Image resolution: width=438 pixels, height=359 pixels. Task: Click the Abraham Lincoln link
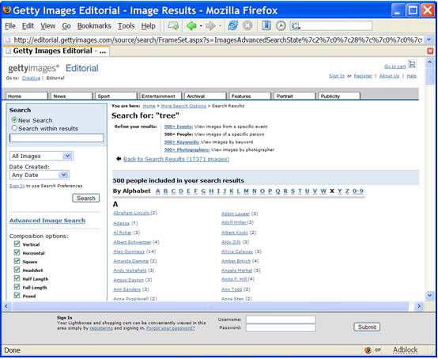point(131,213)
